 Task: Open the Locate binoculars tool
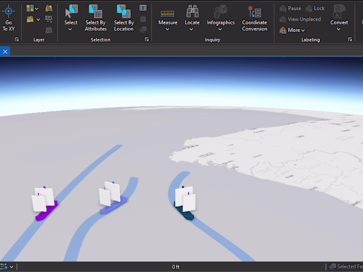[x=192, y=18]
